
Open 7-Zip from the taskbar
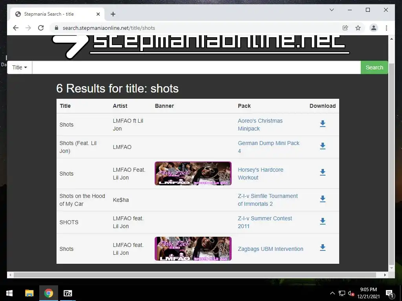[68, 293]
